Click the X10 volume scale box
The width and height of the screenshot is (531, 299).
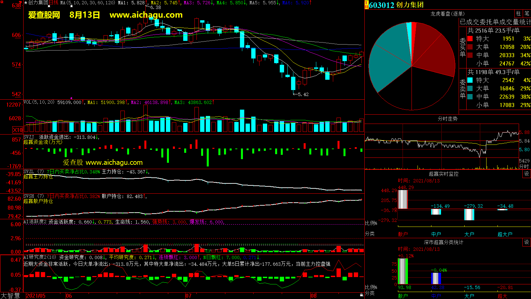tap(18, 130)
